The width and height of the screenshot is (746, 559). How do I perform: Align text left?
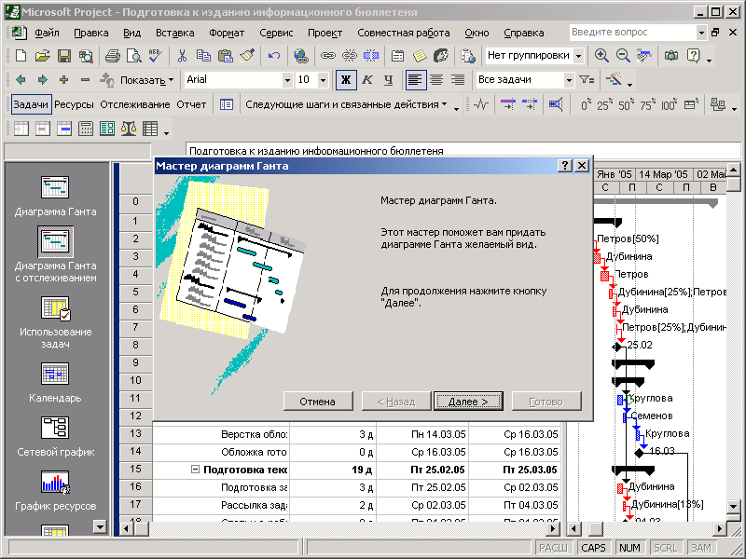point(414,80)
